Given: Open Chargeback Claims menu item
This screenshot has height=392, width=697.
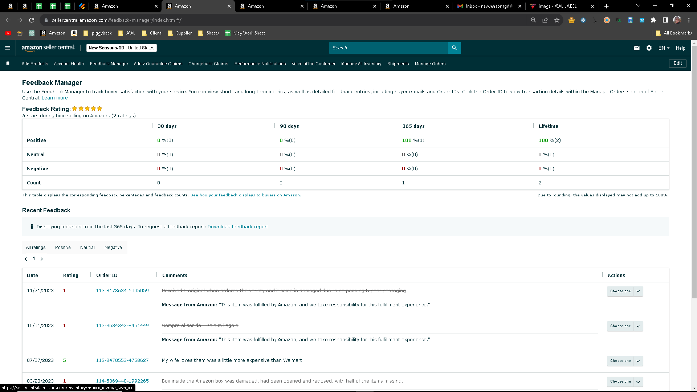Looking at the screenshot, I should pyautogui.click(x=208, y=64).
